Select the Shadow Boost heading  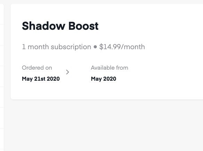[x=60, y=26]
